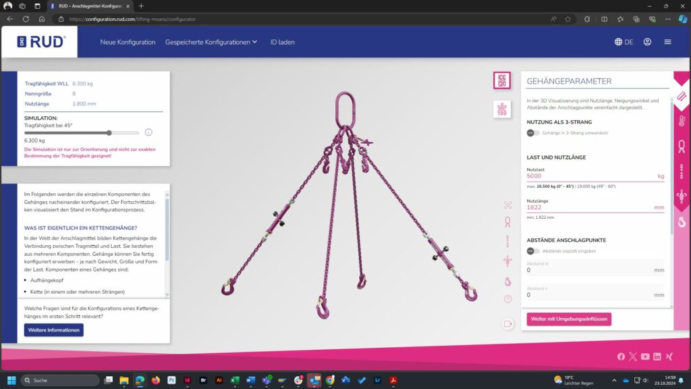Open the user account icon
The image size is (691, 389).
point(647,42)
